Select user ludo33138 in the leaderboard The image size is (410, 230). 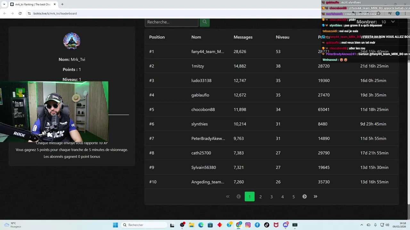(x=201, y=80)
